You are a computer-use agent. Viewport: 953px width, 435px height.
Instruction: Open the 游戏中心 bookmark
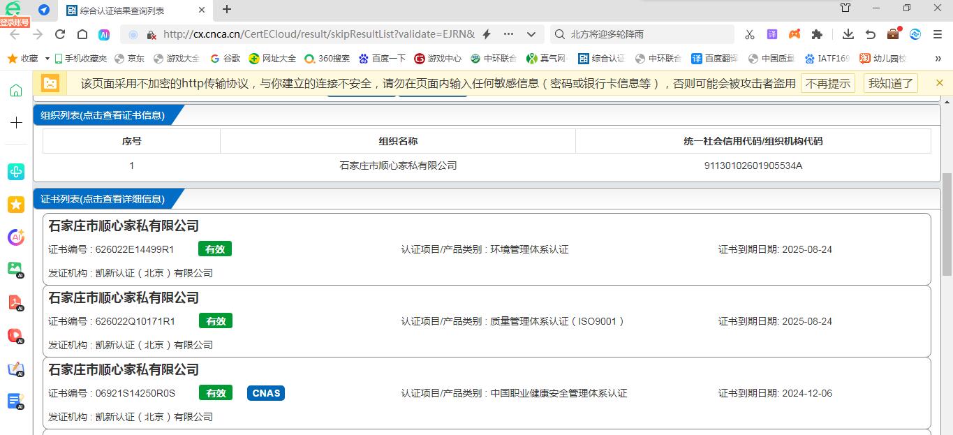[438, 59]
